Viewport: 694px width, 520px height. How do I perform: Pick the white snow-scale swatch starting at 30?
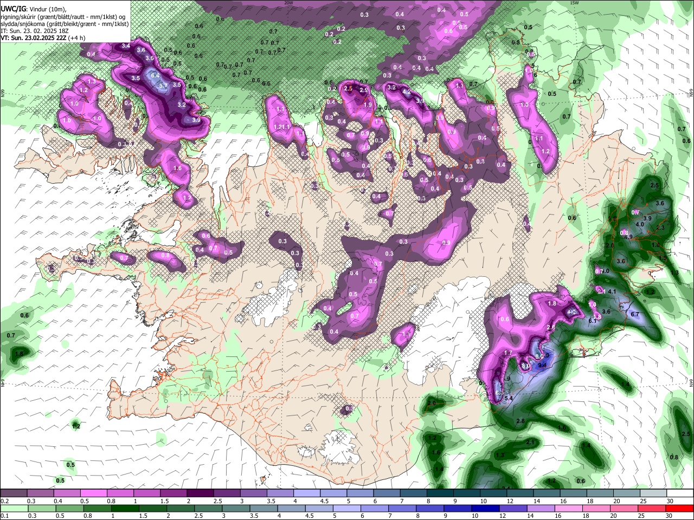pyautogui.click(x=680, y=493)
